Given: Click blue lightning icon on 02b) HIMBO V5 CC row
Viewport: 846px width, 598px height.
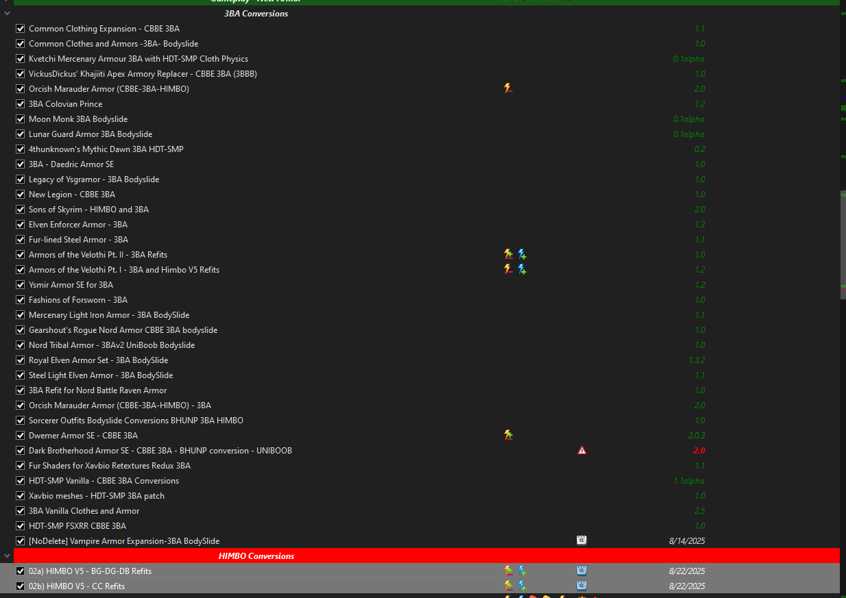Looking at the screenshot, I should (x=522, y=586).
